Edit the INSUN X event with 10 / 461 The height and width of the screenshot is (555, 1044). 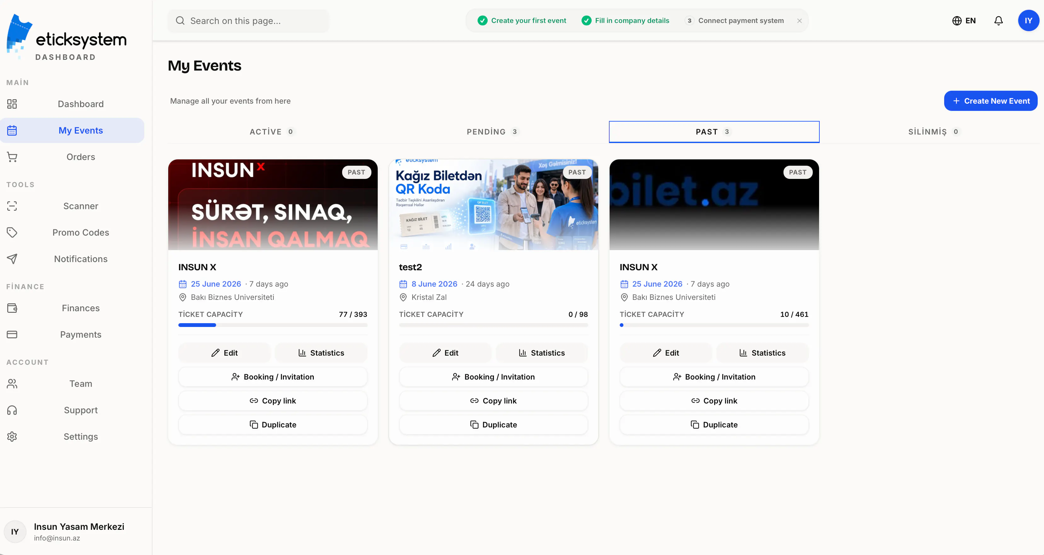[x=666, y=353]
